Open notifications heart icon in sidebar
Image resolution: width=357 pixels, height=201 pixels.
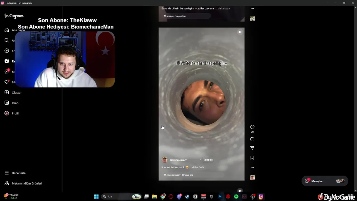(x=7, y=82)
